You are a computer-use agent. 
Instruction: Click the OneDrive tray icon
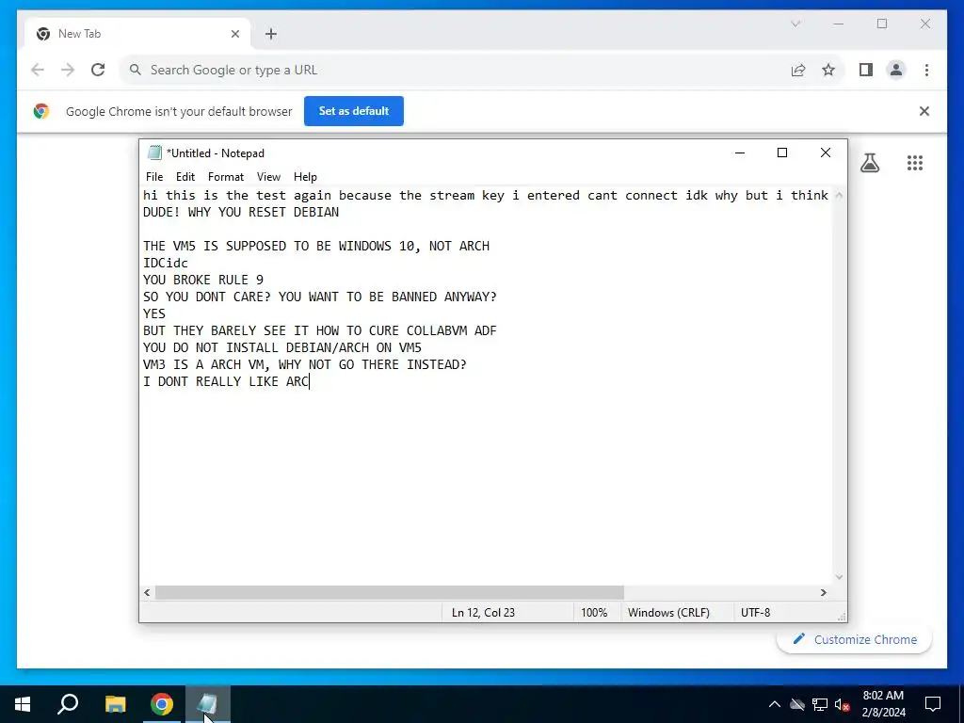797,704
